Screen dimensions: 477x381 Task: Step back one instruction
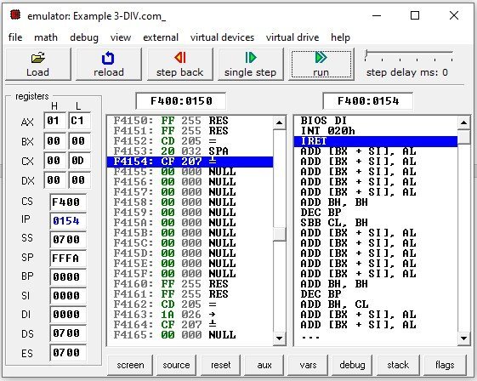click(179, 65)
